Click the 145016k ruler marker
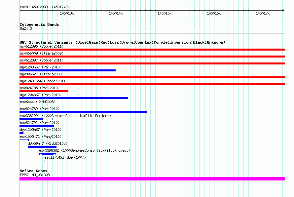 point(214,13)
